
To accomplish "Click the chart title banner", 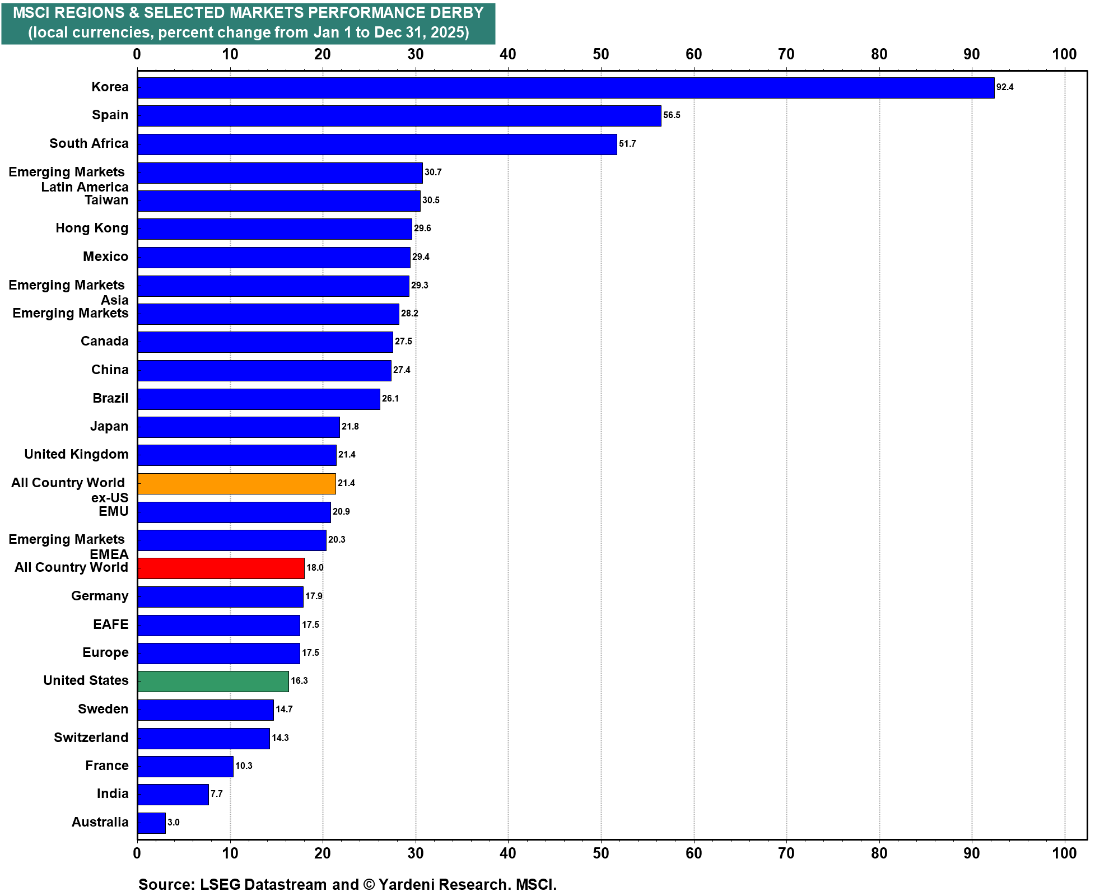I will 248,23.
